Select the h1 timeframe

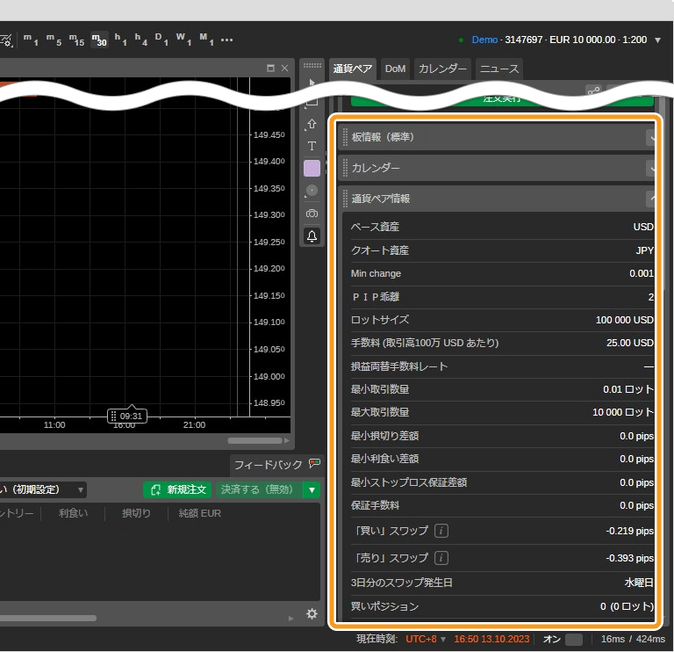121,40
